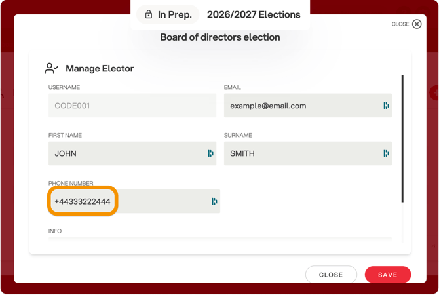Click the phone number +44333222444
The height and width of the screenshot is (295, 439).
coord(83,201)
